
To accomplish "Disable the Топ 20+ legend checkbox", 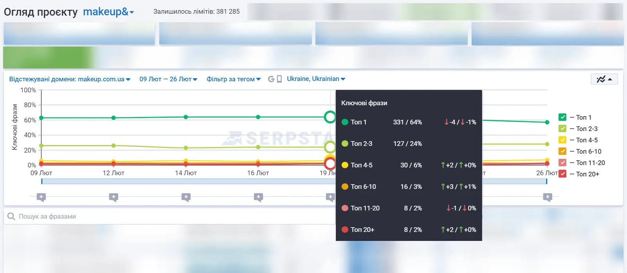I will pyautogui.click(x=562, y=174).
